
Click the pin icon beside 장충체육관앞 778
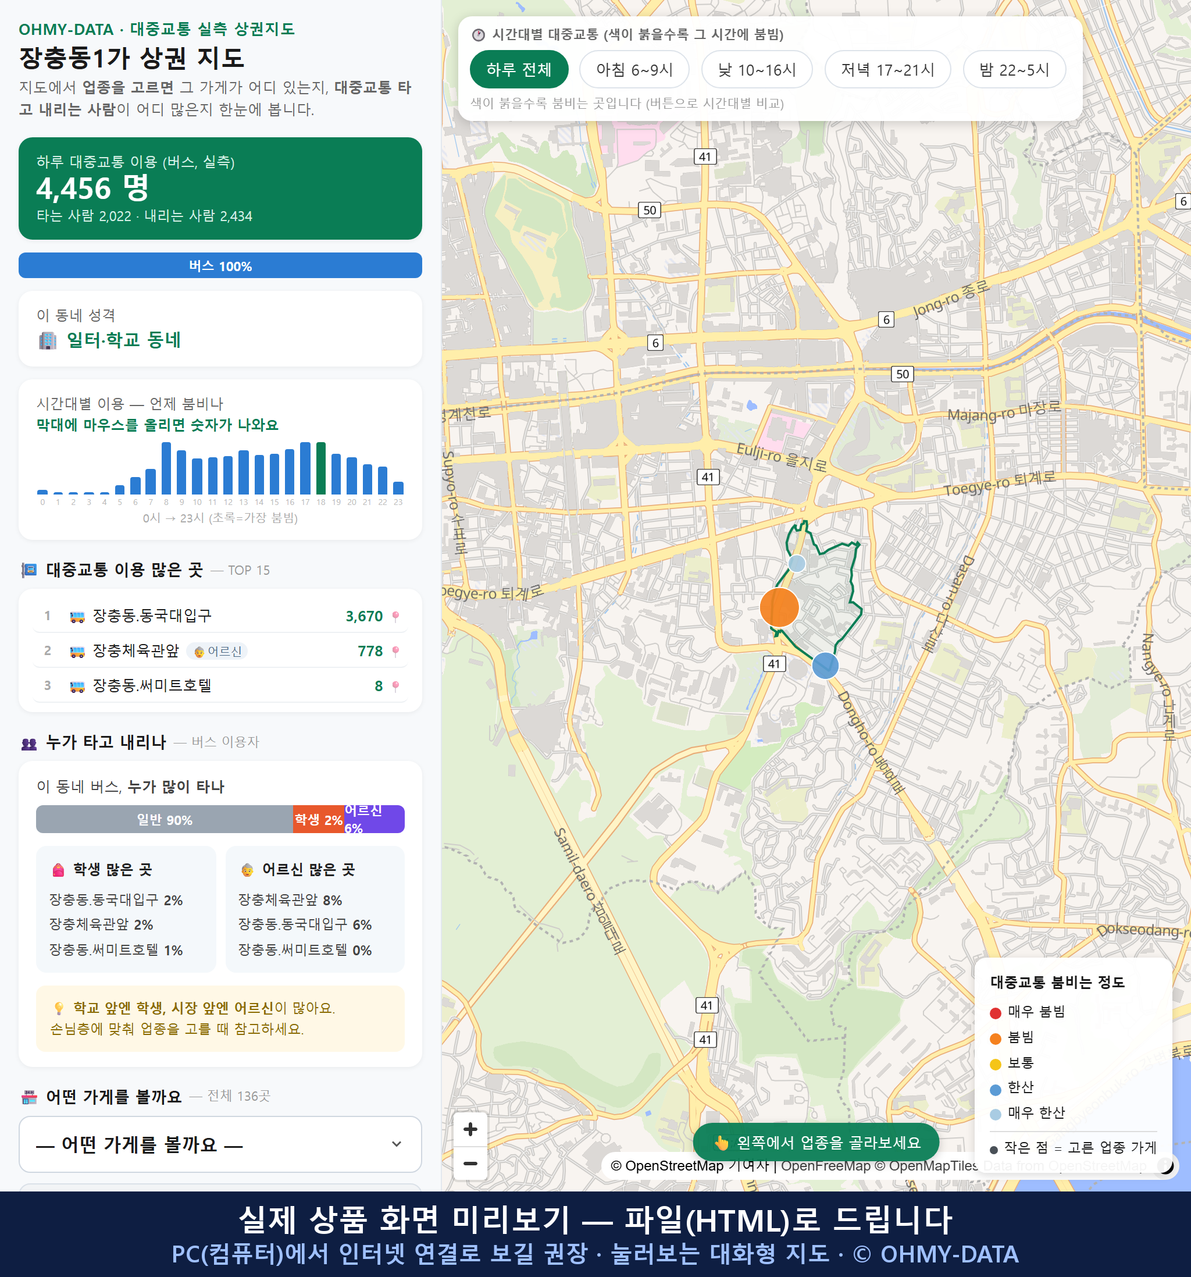coord(395,652)
